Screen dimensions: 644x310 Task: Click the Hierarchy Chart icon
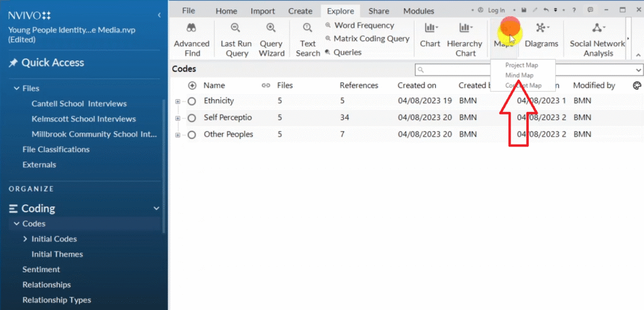pyautogui.click(x=465, y=28)
